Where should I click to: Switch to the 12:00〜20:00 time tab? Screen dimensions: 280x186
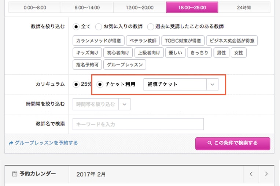coord(140,7)
